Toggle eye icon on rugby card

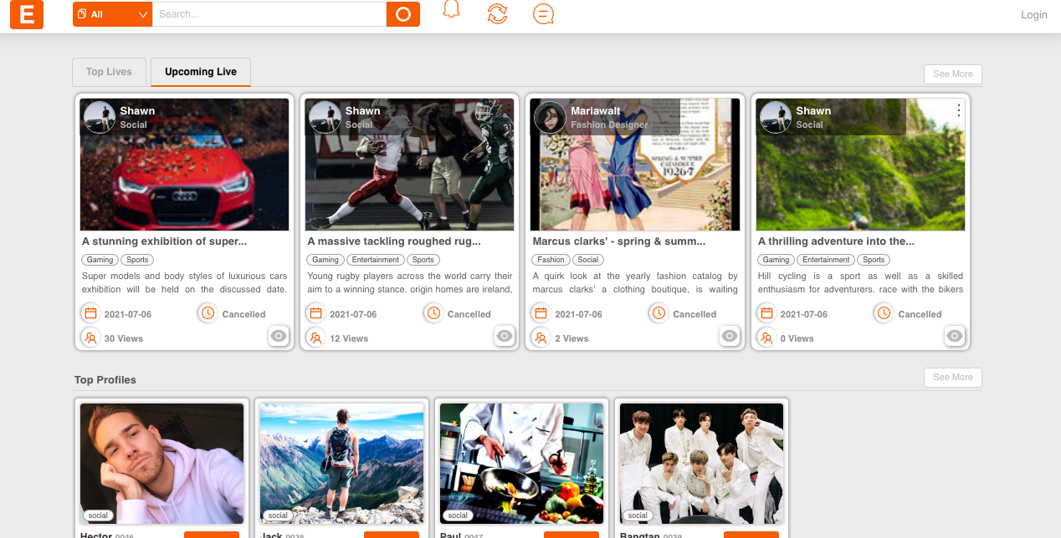(x=504, y=336)
